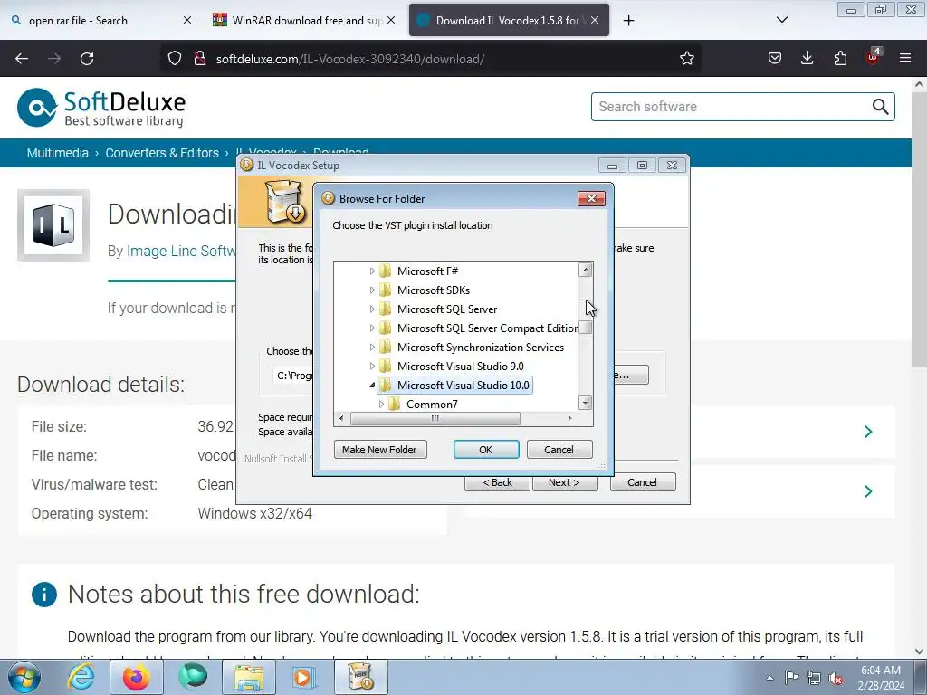List all tabs dropdown arrow

[x=781, y=20]
